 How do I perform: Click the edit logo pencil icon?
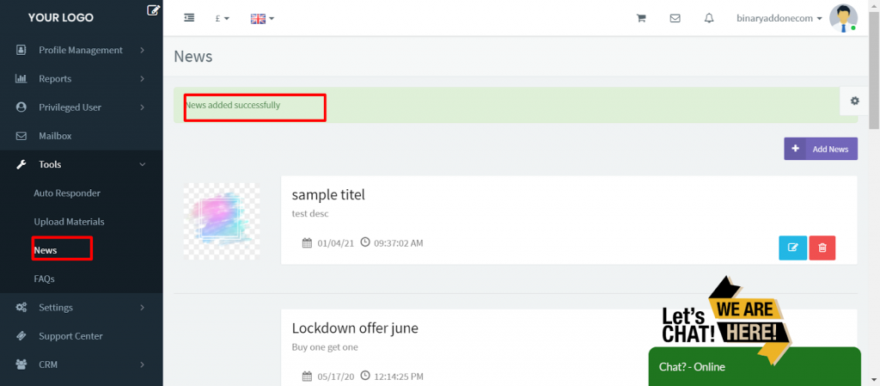click(153, 9)
